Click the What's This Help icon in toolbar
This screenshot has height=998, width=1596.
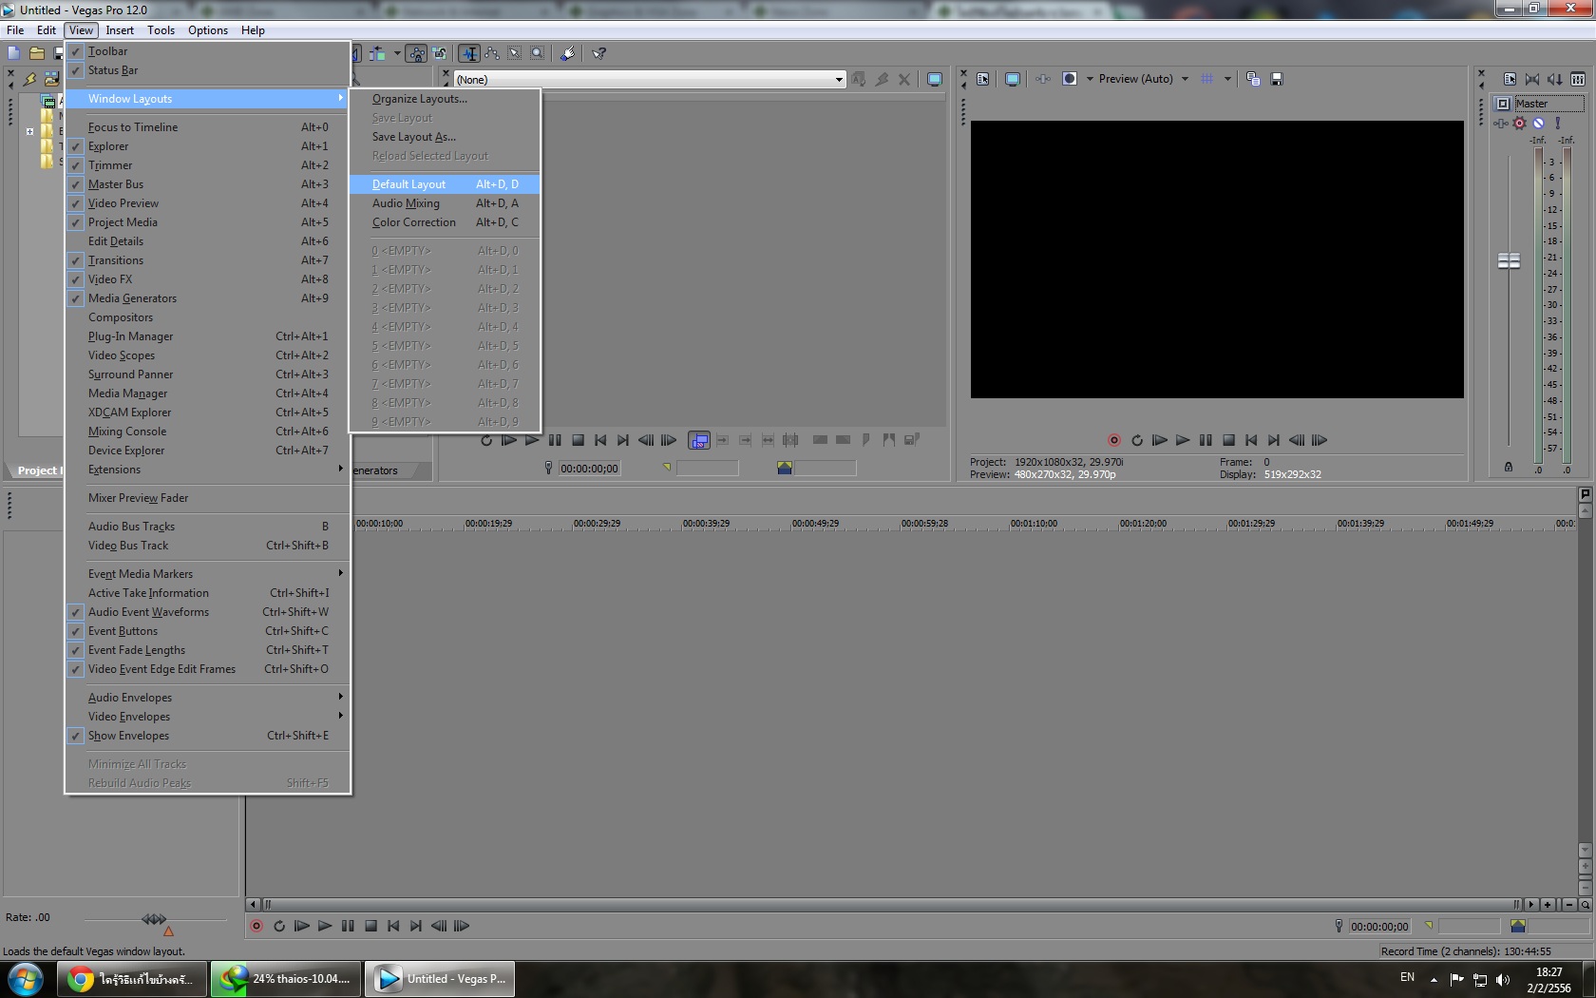[x=599, y=53]
